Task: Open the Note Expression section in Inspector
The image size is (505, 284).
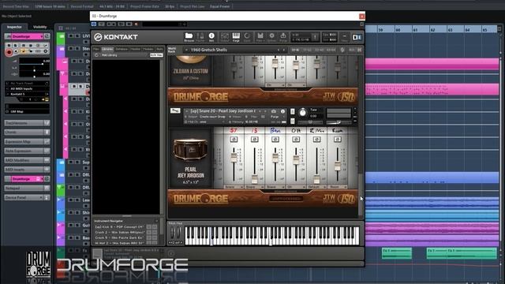Action: tap(27, 151)
